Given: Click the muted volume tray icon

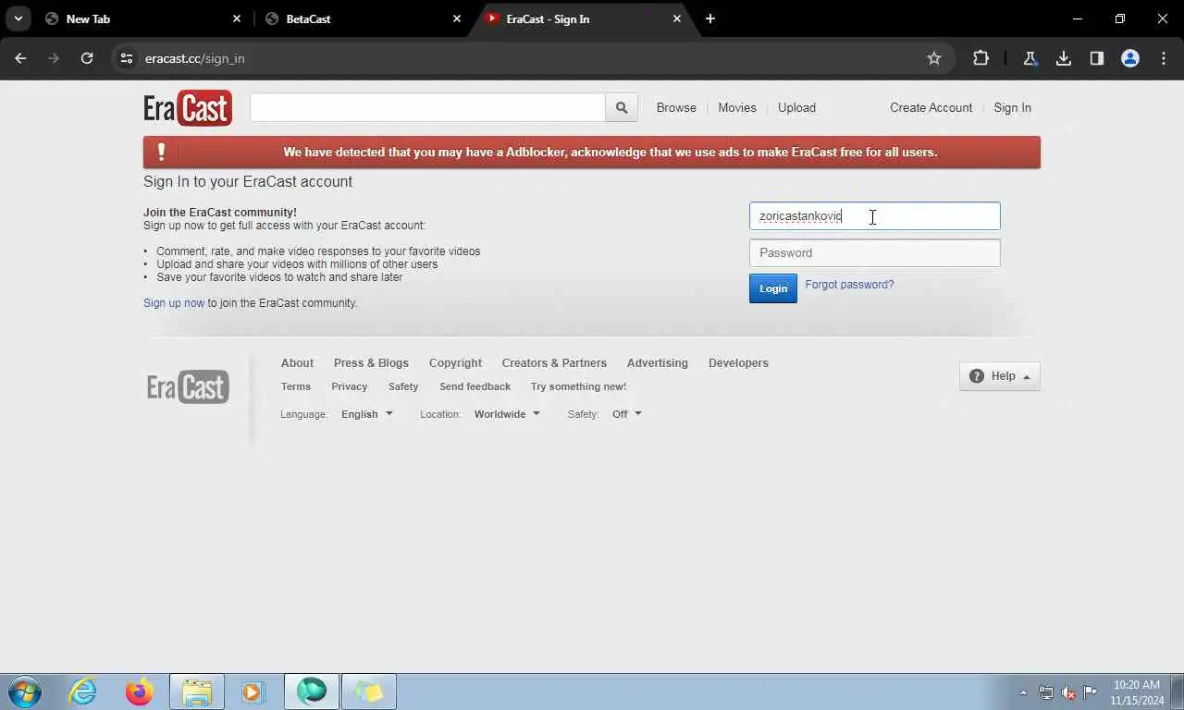Looking at the screenshot, I should 1068,692.
